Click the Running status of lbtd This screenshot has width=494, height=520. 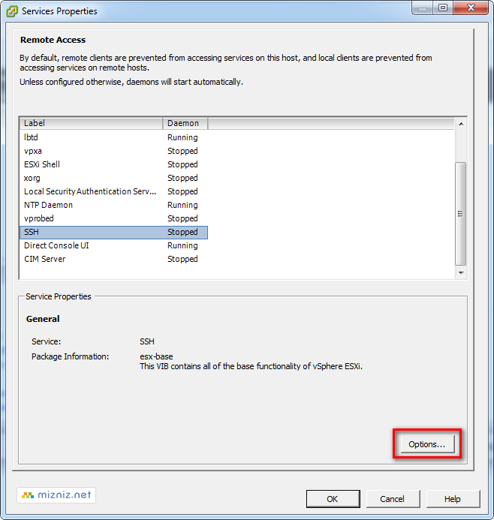click(182, 137)
